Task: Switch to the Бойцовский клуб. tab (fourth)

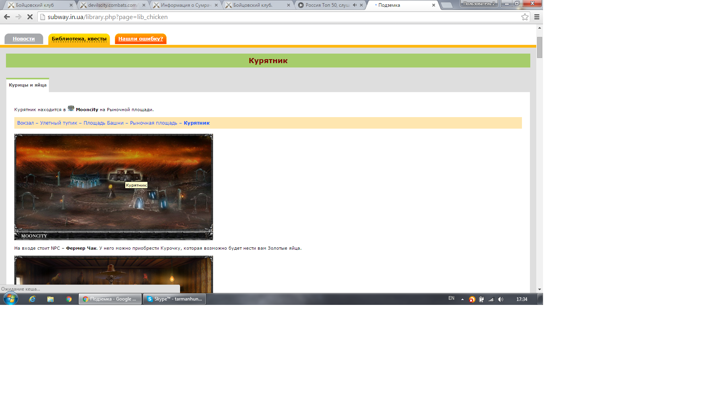Action: [258, 5]
